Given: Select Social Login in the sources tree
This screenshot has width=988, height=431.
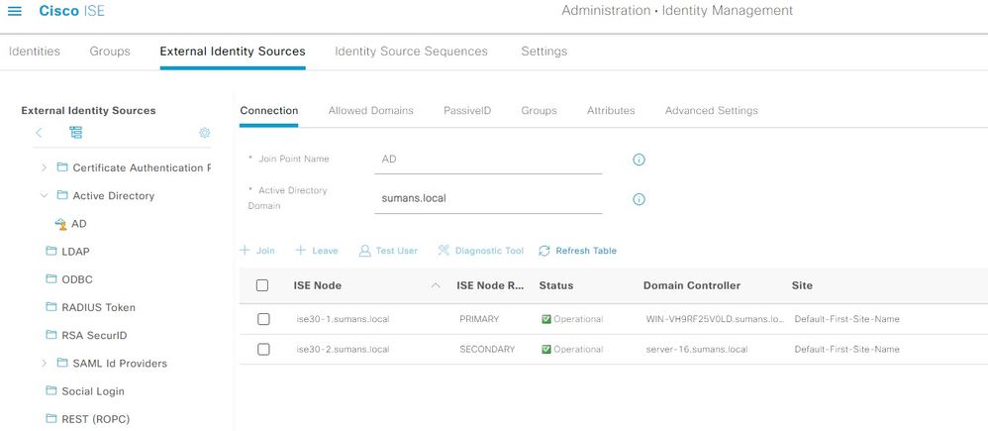Looking at the screenshot, I should click(x=93, y=391).
